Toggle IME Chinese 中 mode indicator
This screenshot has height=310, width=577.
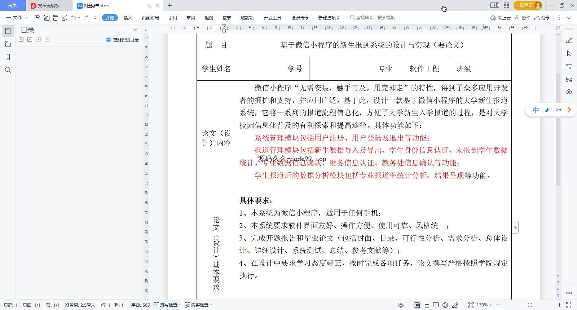(x=536, y=110)
